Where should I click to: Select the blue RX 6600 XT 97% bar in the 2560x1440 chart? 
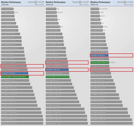(57, 70)
